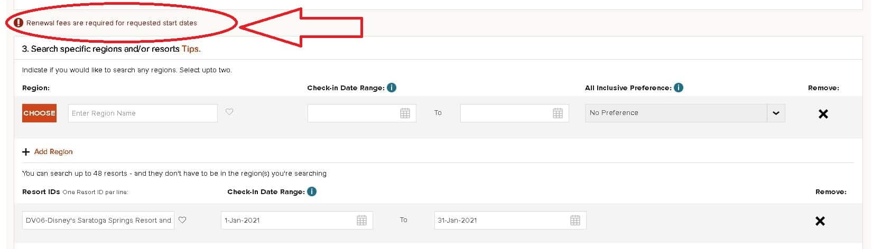Image resolution: width=872 pixels, height=249 pixels.
Task: Show info for resort Check-in Date Range
Action: click(x=312, y=191)
